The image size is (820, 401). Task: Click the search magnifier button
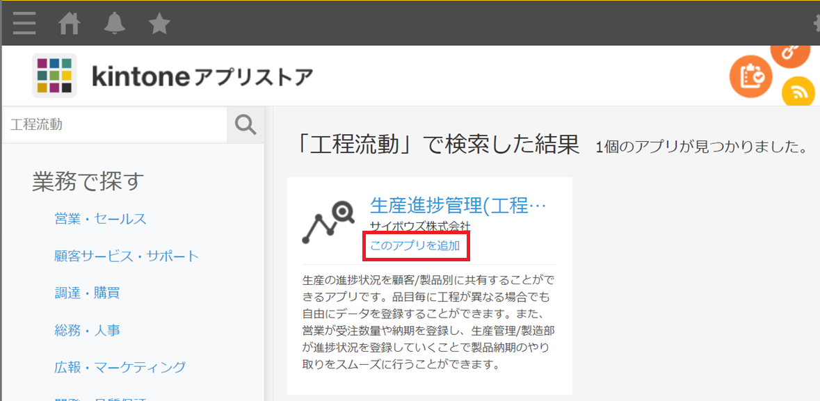point(246,124)
